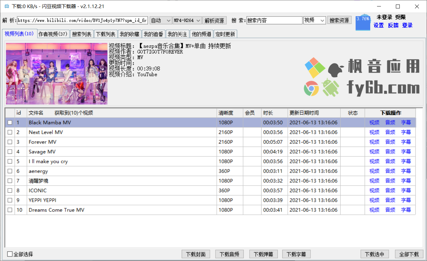Select the 2160P cell of Next Level MV
Image resolution: width=427 pixels, height=261 pixels.
click(x=230, y=132)
